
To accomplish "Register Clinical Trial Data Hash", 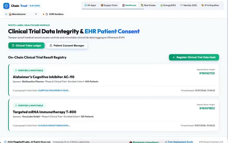I will point(194,57).
